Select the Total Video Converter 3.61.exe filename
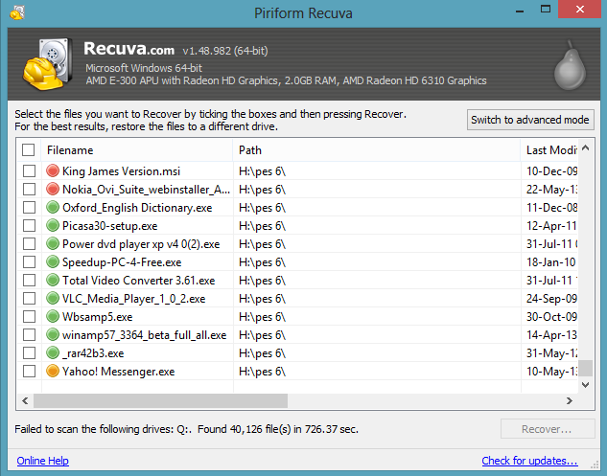The image size is (607, 476). pyautogui.click(x=139, y=280)
